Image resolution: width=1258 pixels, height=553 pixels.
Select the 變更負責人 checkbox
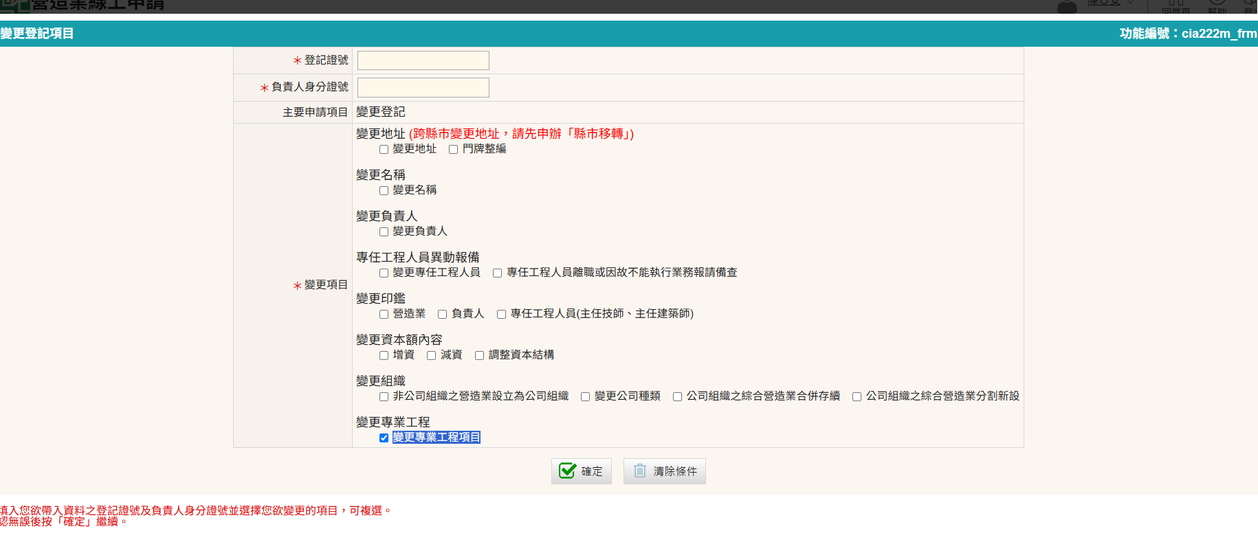[x=384, y=232]
